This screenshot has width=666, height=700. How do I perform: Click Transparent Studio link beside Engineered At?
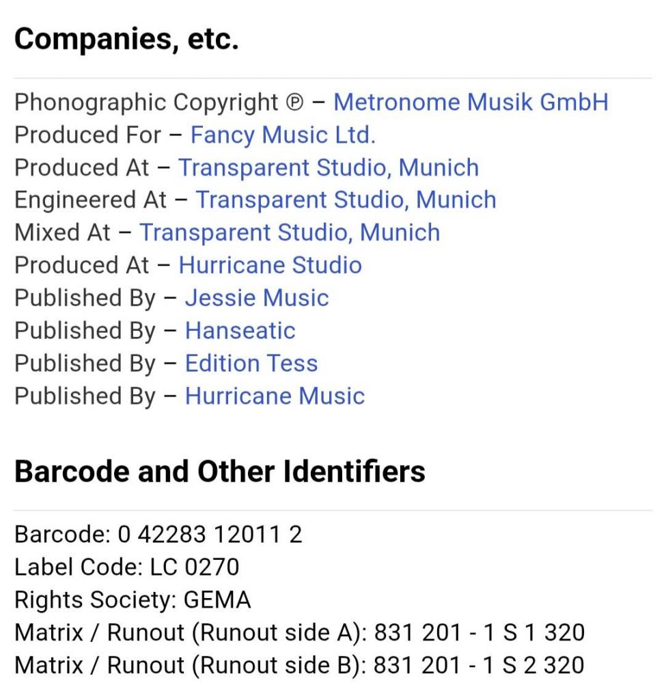pos(346,200)
